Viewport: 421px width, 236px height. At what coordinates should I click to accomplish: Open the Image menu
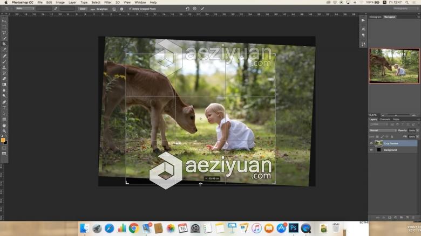pos(60,2)
